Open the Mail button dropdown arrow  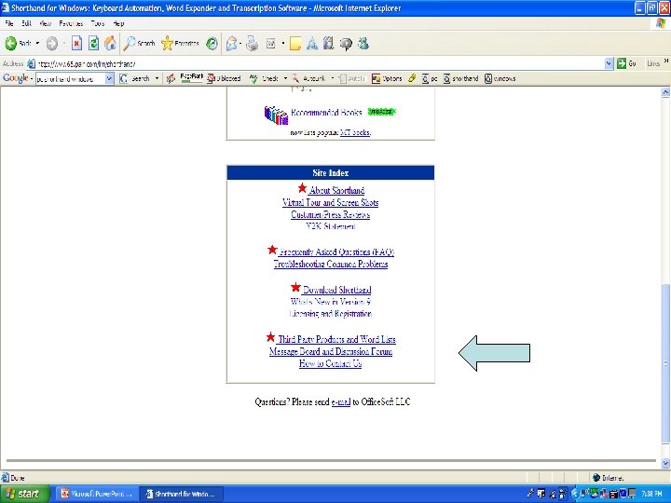click(240, 43)
